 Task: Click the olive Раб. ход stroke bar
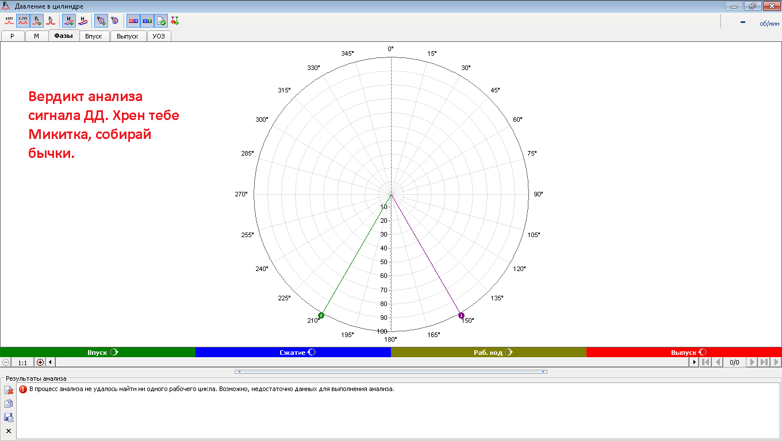(x=489, y=352)
